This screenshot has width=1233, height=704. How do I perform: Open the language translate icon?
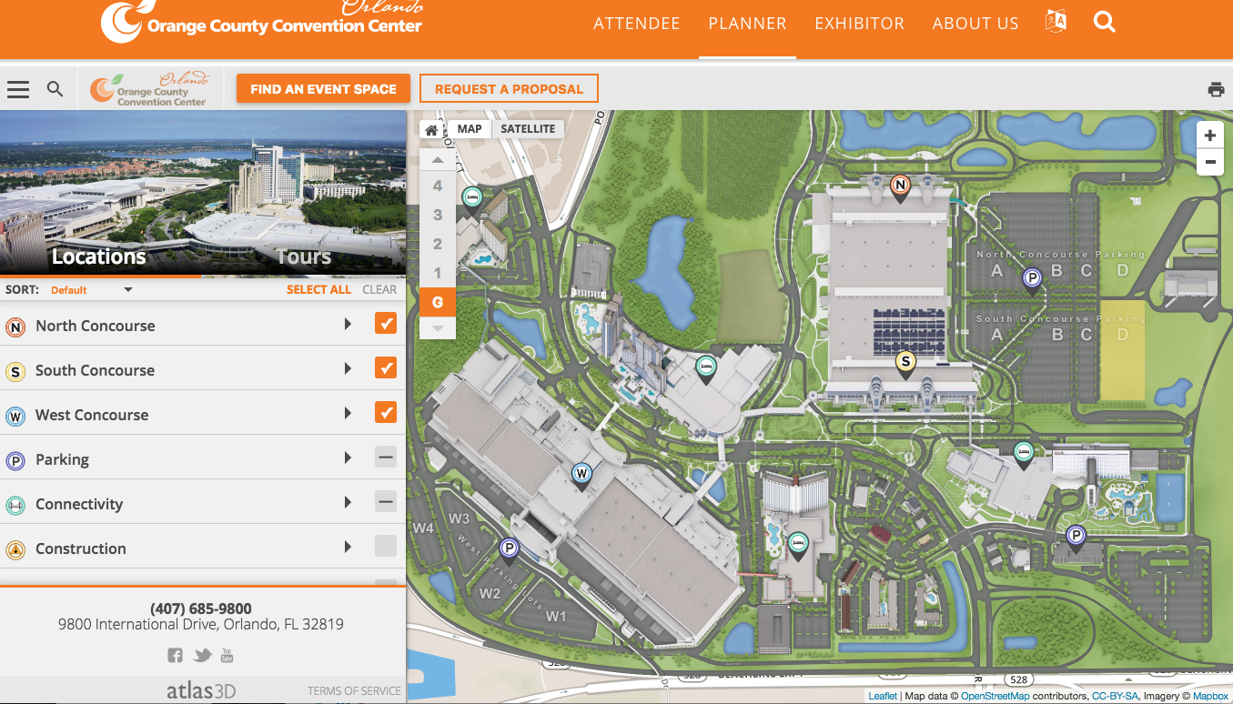point(1056,22)
